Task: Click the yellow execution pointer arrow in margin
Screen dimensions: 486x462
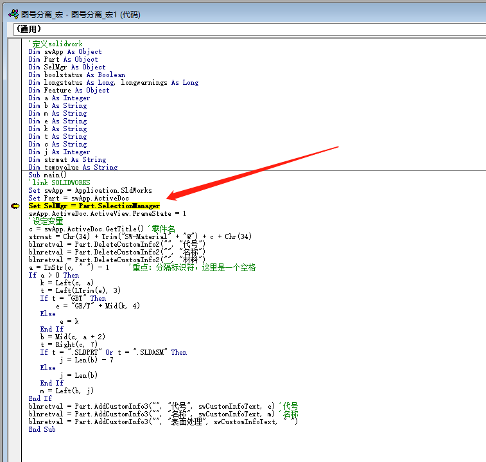Action: (x=15, y=206)
